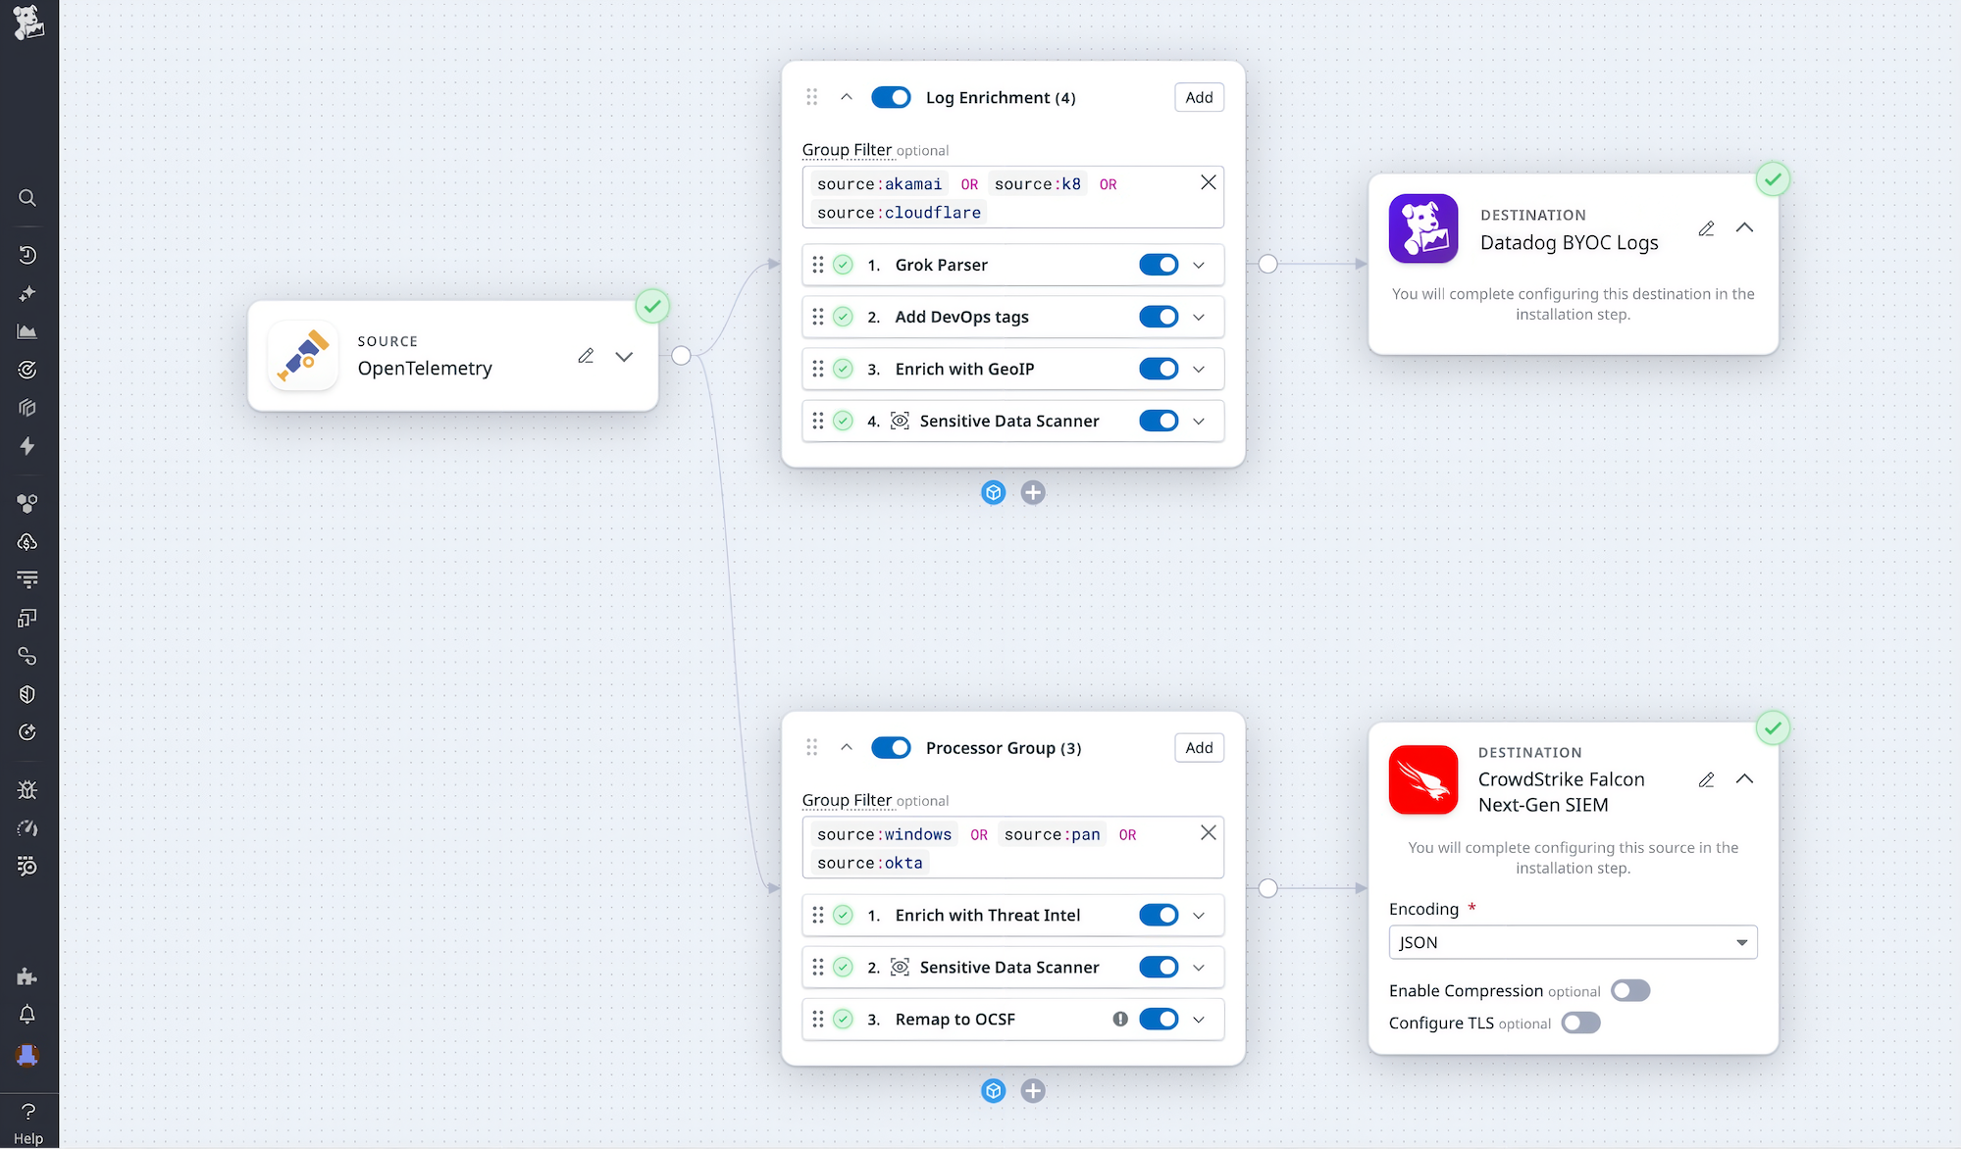Clear the source:windows group filter

[x=1208, y=832]
